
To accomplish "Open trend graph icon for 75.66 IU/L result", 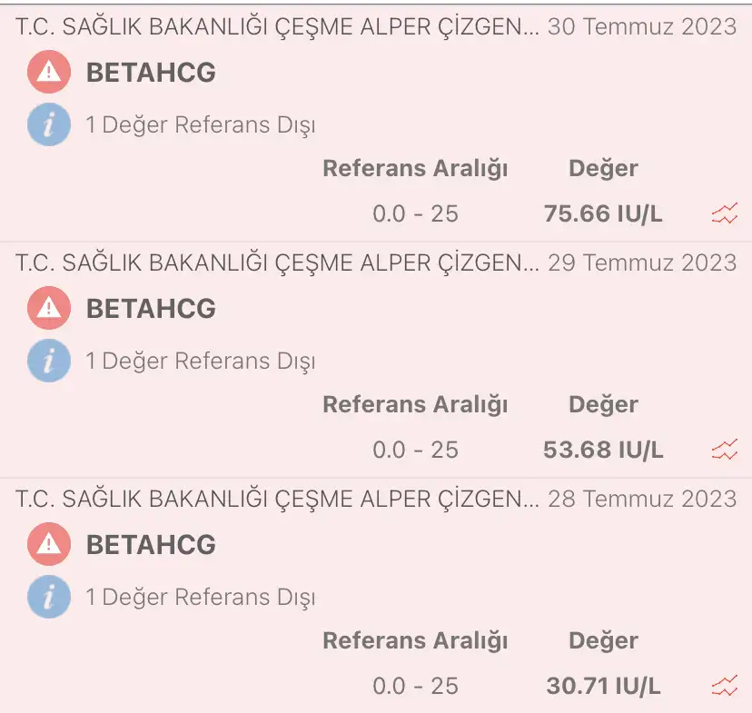I will (x=725, y=214).
